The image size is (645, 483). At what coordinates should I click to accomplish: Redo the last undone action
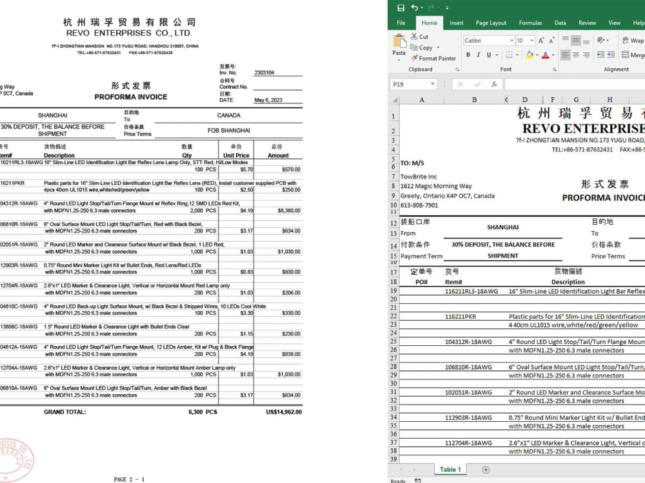pyautogui.click(x=430, y=8)
